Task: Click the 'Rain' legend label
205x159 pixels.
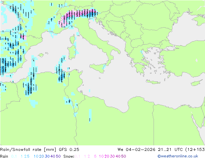Action: point(4,156)
